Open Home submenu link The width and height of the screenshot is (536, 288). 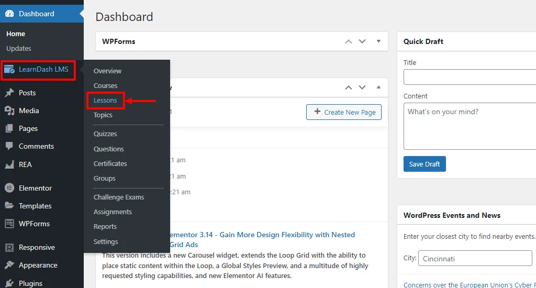[16, 34]
